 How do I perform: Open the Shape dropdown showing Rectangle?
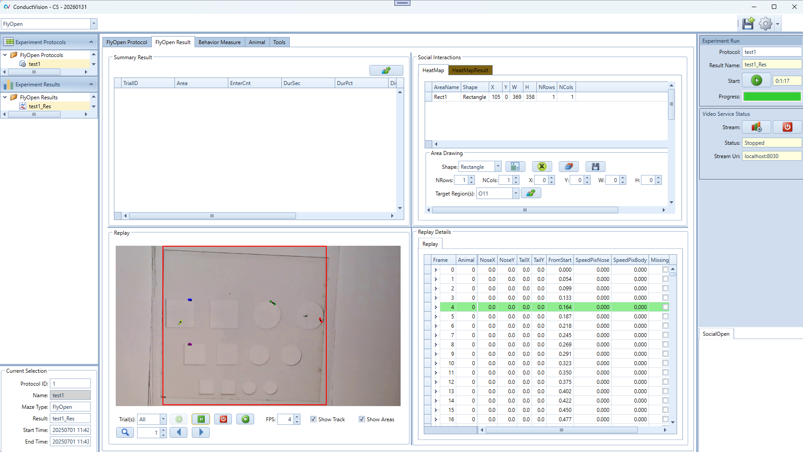498,167
